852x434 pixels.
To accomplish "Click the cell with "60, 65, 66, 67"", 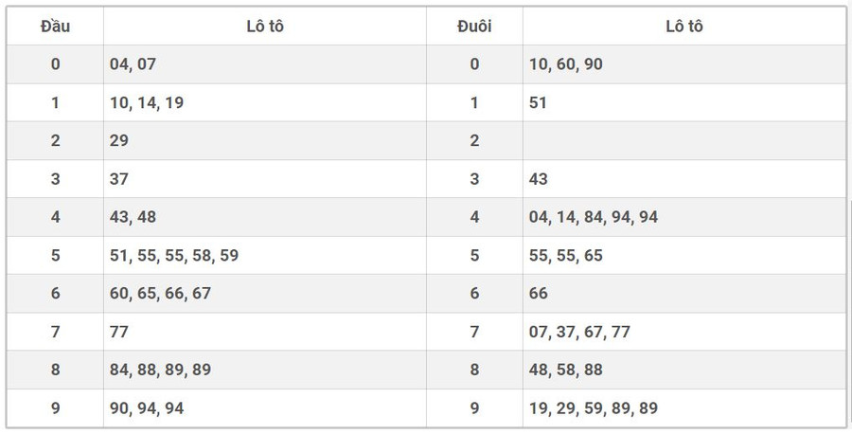I will click(160, 294).
